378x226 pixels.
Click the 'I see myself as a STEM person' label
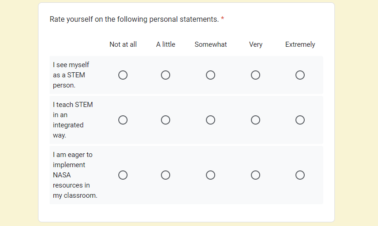point(71,75)
